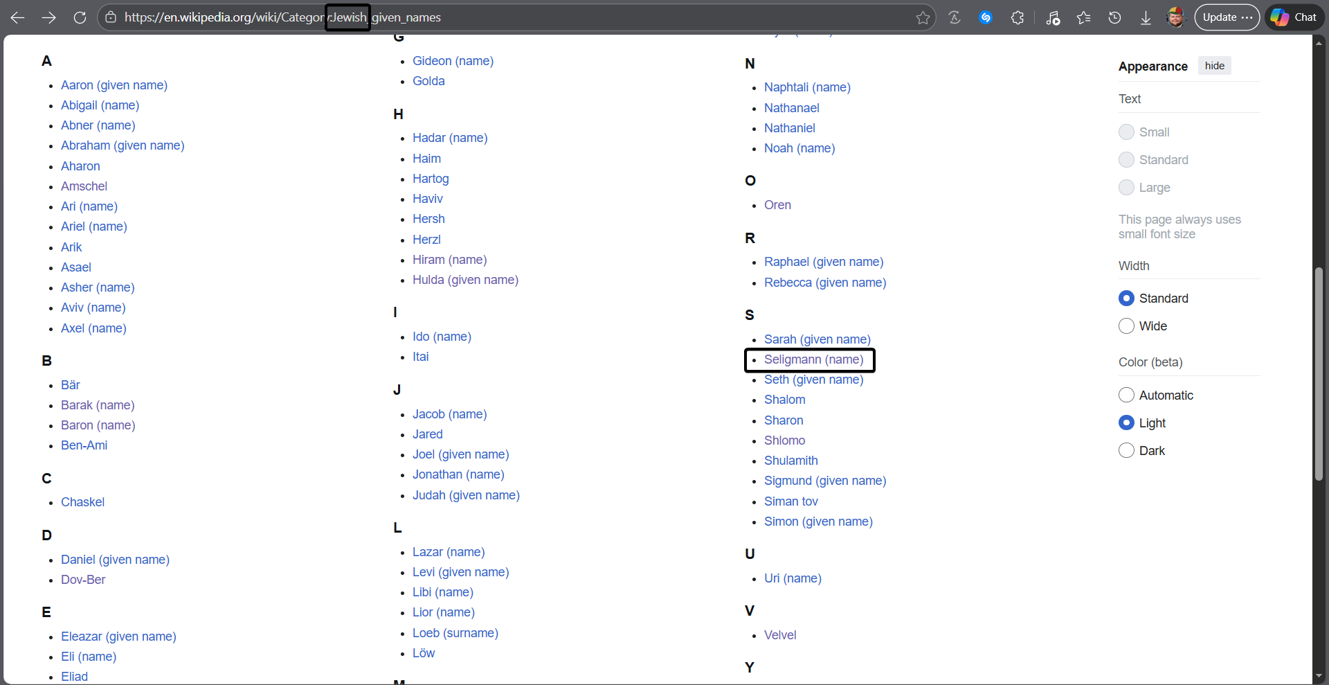Open the Shazam extension
Image resolution: width=1329 pixels, height=685 pixels.
click(986, 17)
